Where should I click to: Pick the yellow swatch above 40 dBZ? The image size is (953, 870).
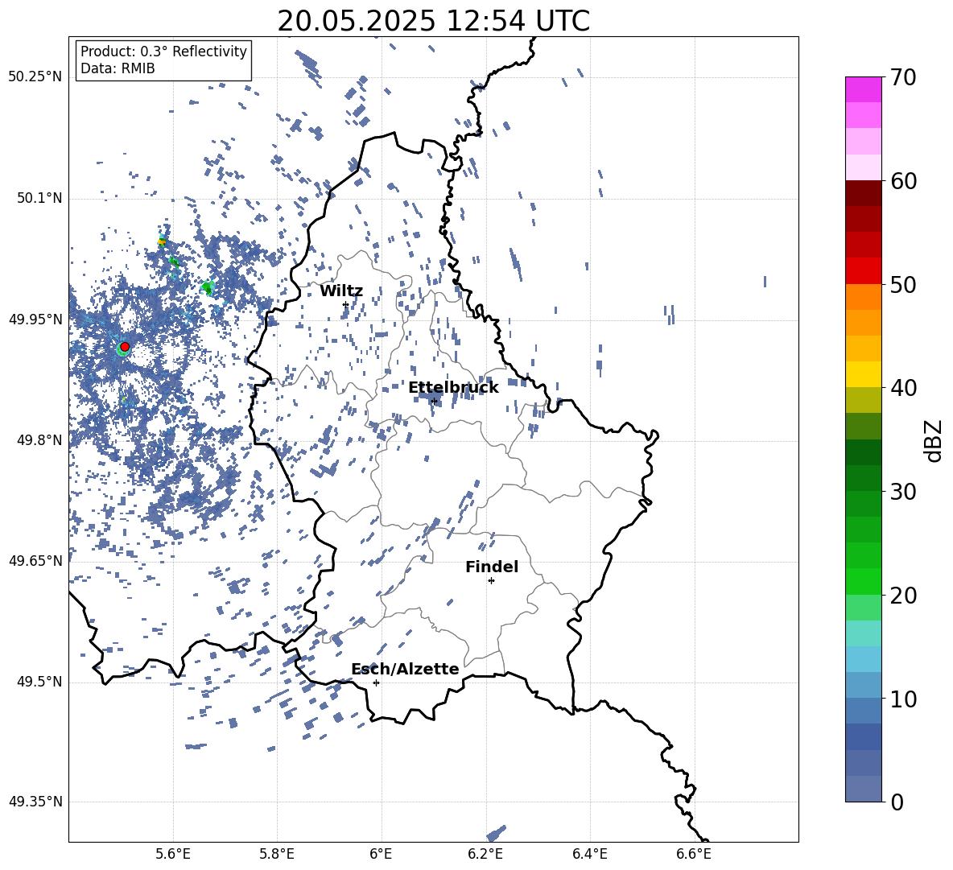click(x=864, y=374)
